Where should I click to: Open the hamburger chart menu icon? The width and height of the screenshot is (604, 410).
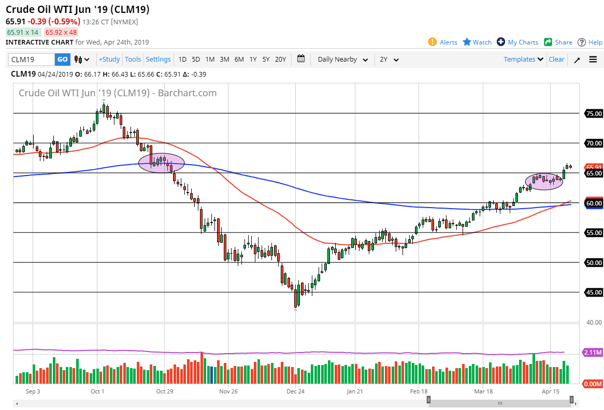click(593, 59)
